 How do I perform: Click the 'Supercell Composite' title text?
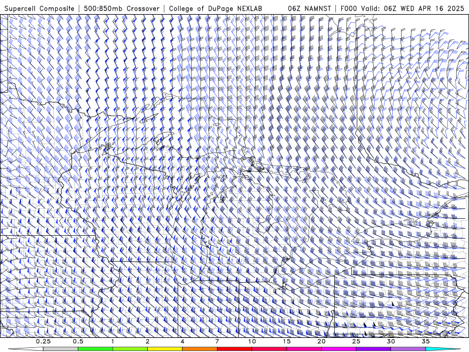[39, 8]
